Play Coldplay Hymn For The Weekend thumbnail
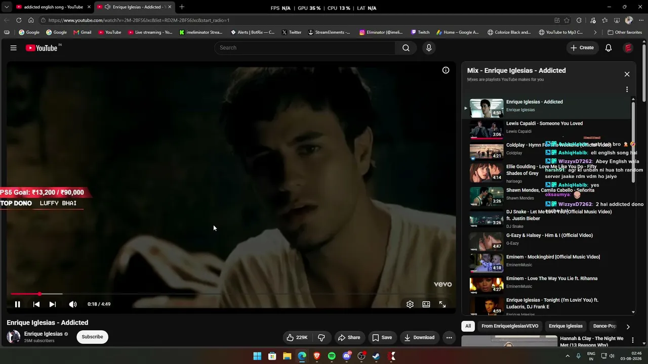 point(487,151)
